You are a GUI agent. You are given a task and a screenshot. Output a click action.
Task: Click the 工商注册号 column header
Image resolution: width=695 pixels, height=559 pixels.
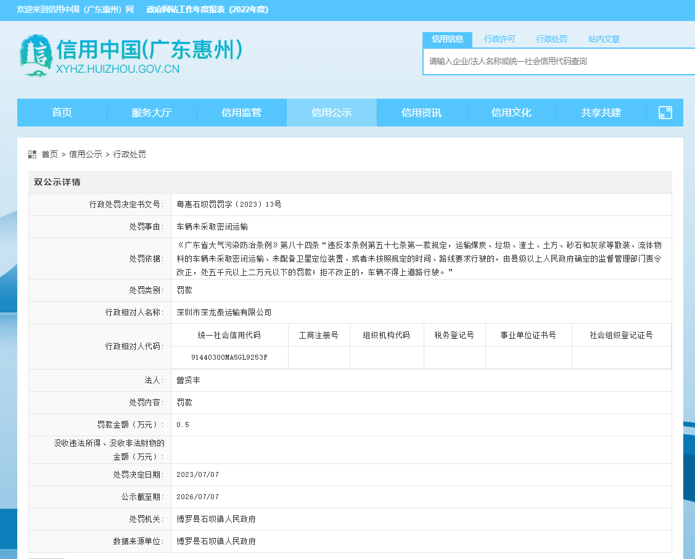[319, 335]
